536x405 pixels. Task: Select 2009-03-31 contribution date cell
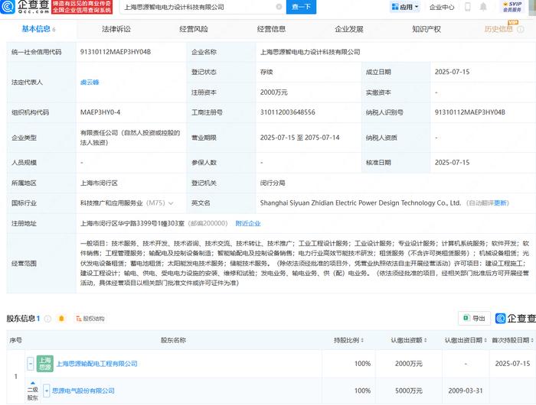point(466,390)
